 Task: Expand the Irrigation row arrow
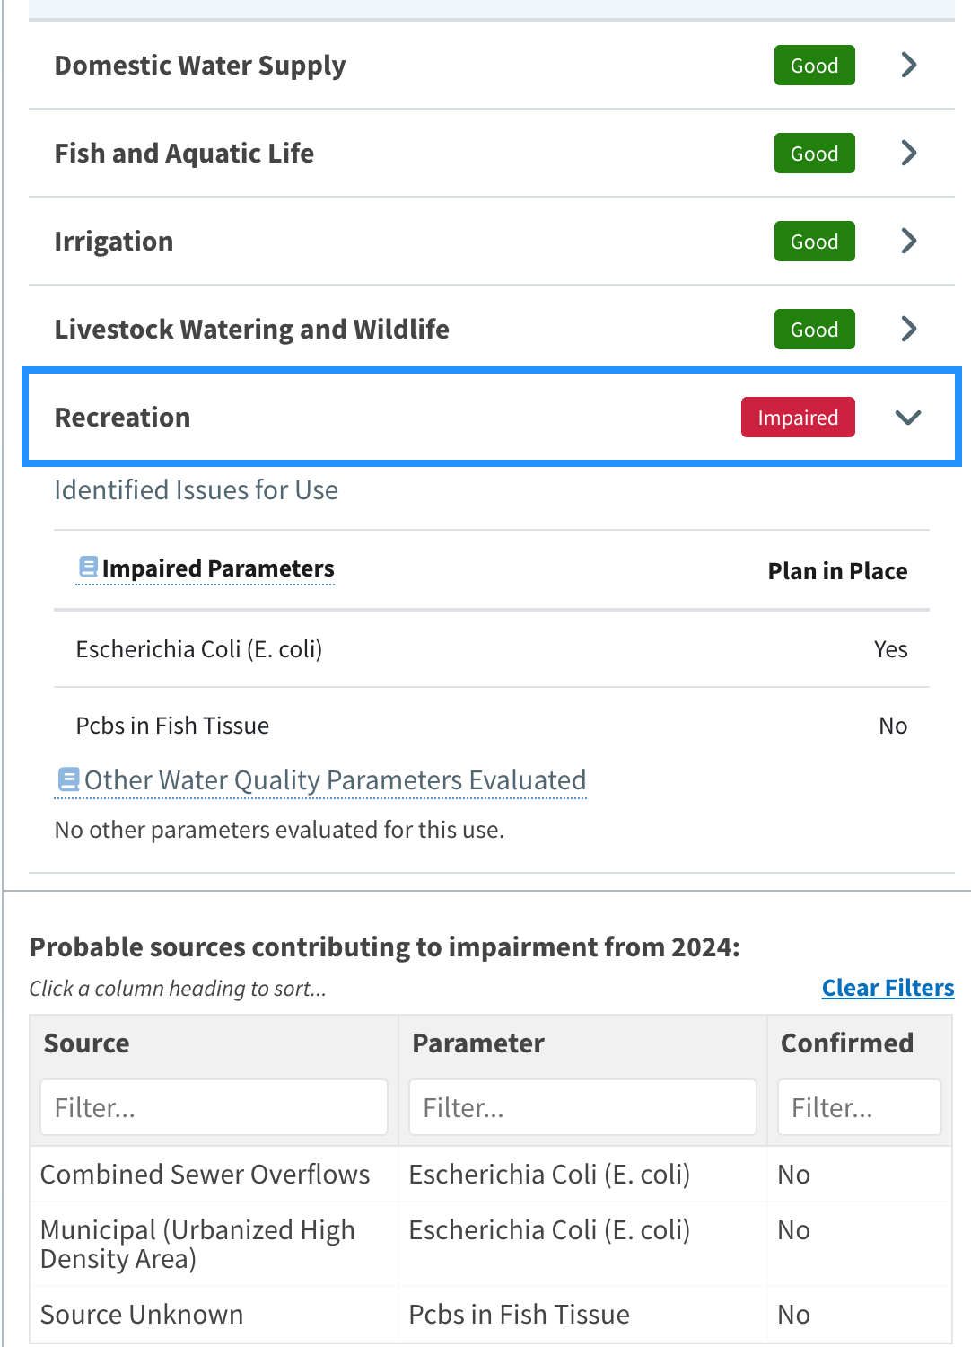point(908,241)
